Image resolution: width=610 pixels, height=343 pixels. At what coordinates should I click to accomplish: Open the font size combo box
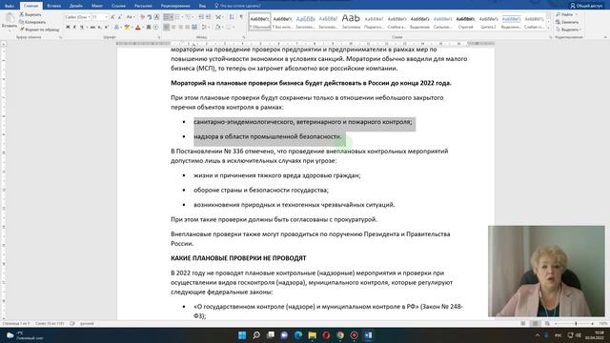[x=100, y=17]
